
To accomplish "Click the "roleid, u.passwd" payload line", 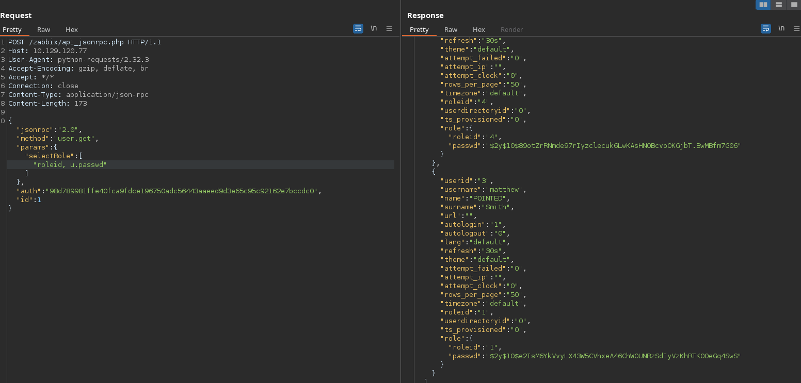I will click(x=70, y=164).
